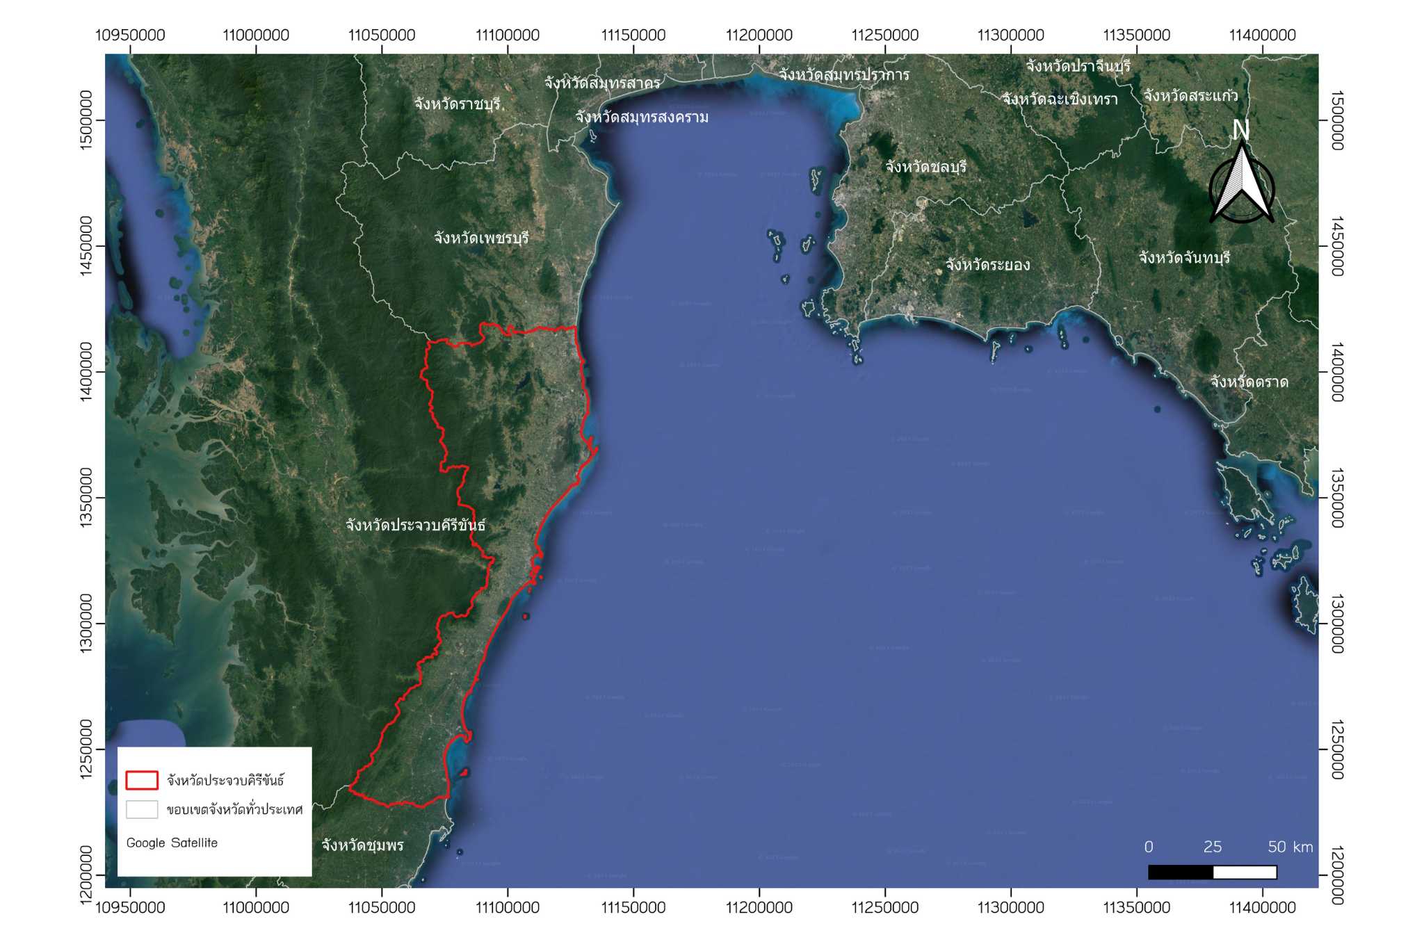The height and width of the screenshot is (942, 1424).
Task: Click right axis coordinate '1350000'
Action: coord(1337,498)
